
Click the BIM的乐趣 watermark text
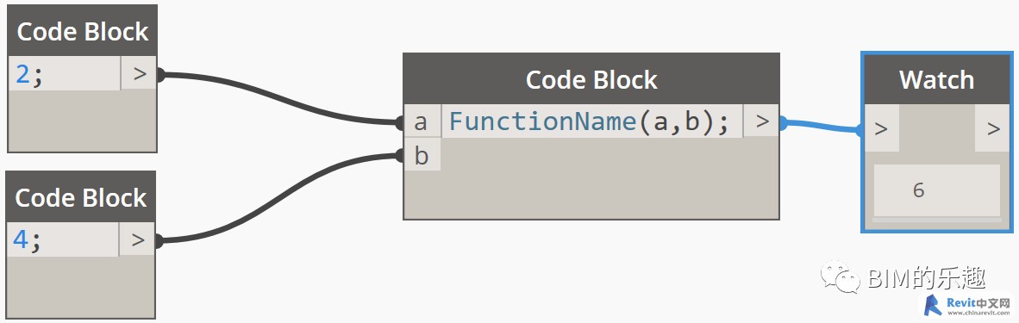tap(928, 278)
